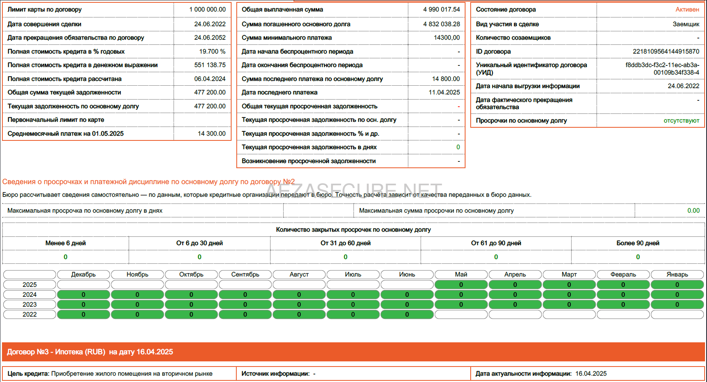Click the green June 2022 payment cell
Viewport: 707px width, 382px height.
(x=407, y=314)
